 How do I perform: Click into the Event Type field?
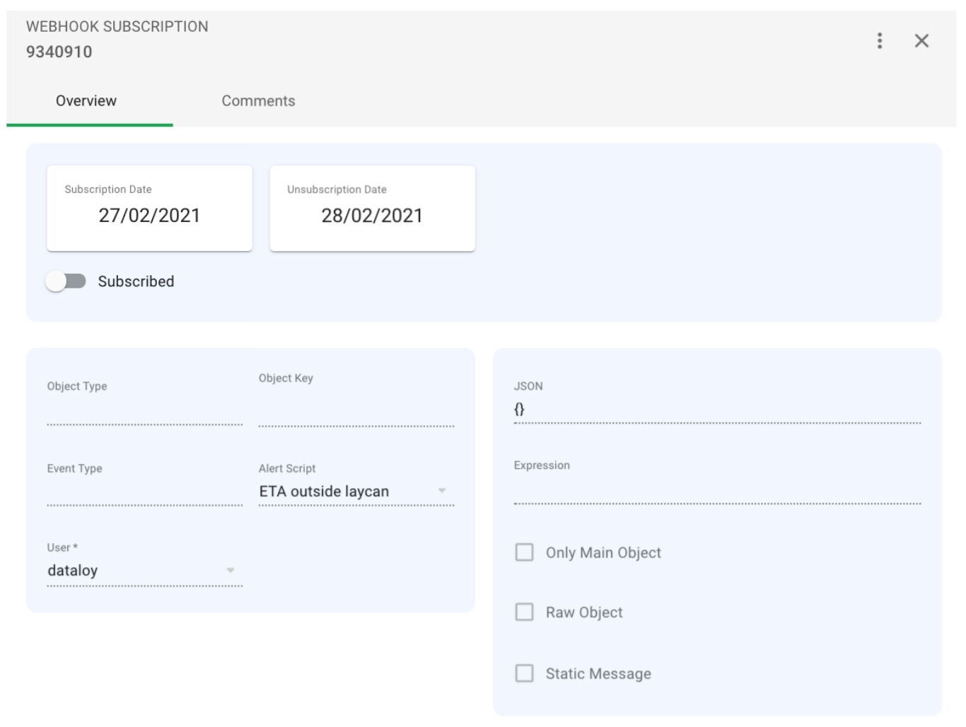click(x=144, y=492)
